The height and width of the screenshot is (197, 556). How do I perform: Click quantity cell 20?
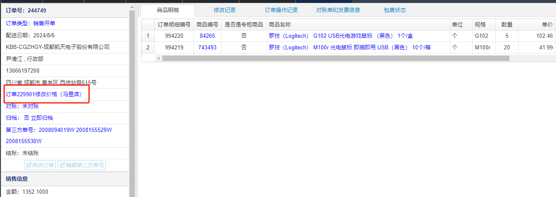(507, 47)
